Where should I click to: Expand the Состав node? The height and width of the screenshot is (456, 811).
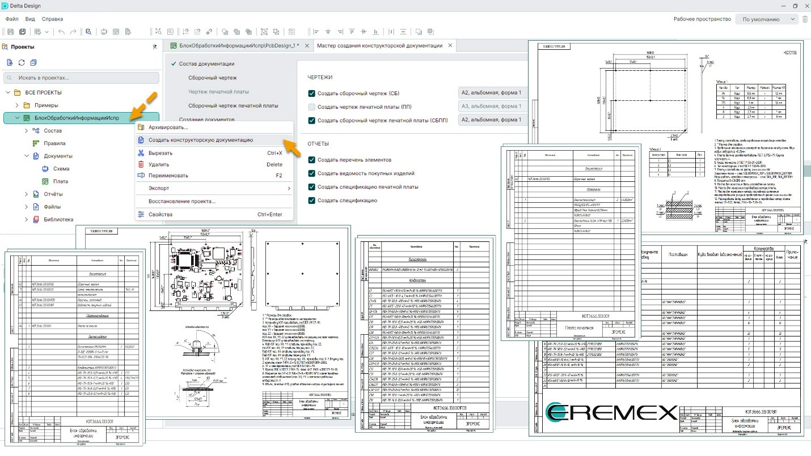point(26,131)
